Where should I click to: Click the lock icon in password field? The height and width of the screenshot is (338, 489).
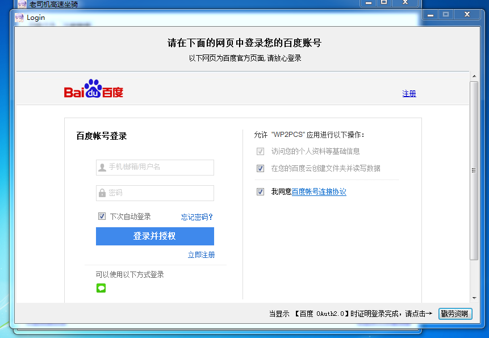[102, 193]
